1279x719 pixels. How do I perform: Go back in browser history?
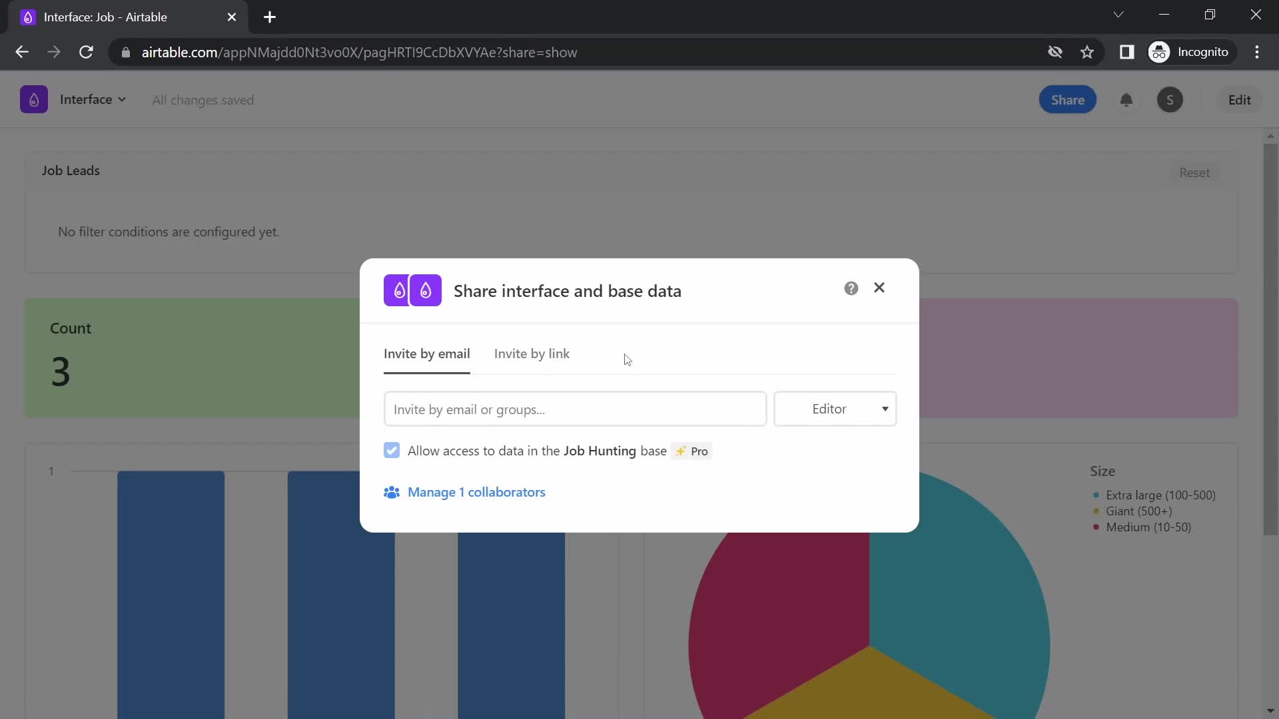[x=22, y=52]
